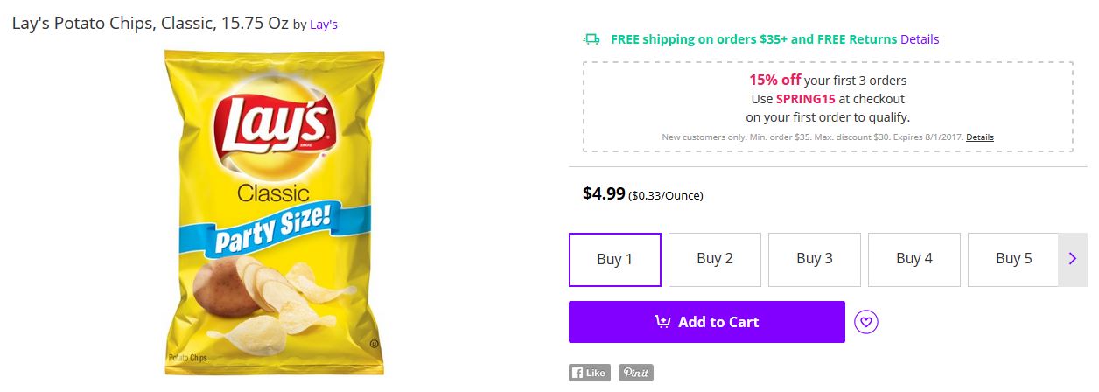Click the Pinterest Pin it button
This screenshot has width=1099, height=392.
click(x=635, y=373)
